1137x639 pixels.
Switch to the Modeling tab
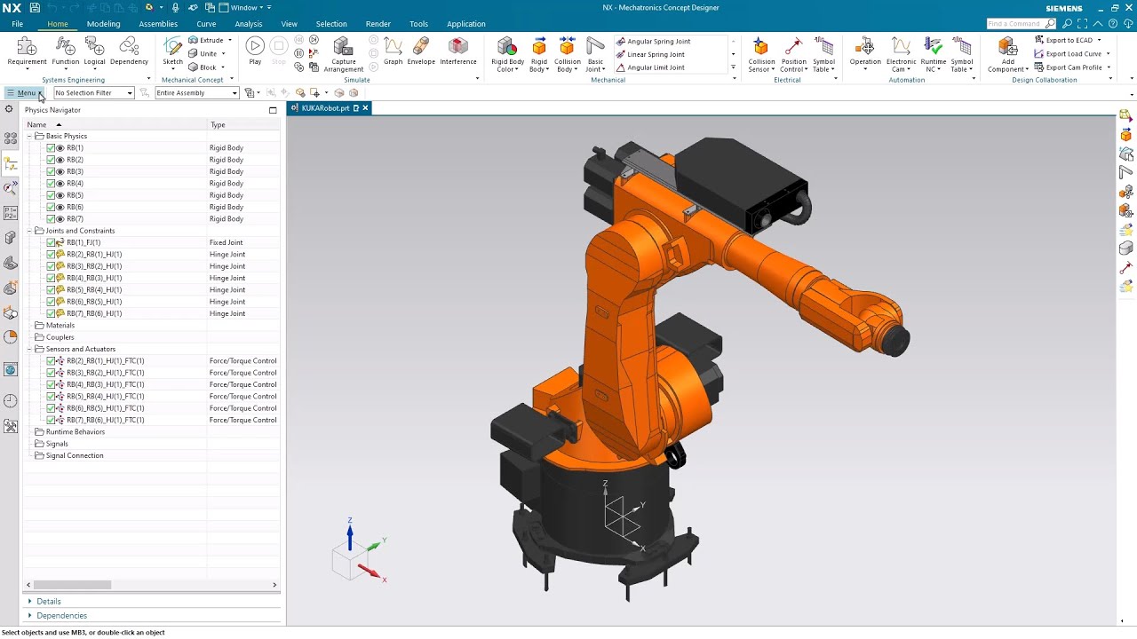pyautogui.click(x=103, y=24)
